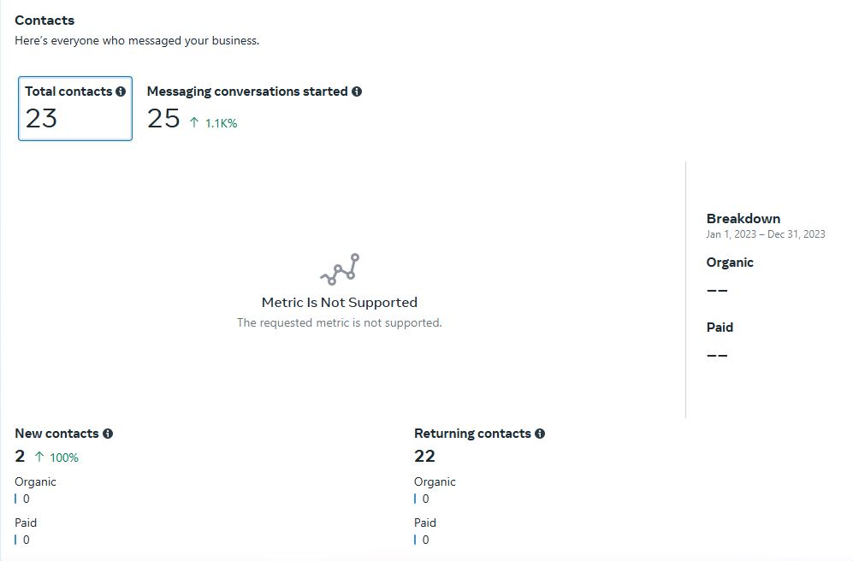Click the Returning contacts count 22
The width and height of the screenshot is (853, 561).
(424, 456)
